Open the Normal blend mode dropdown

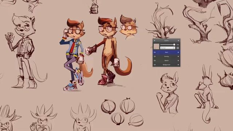tap(167, 48)
